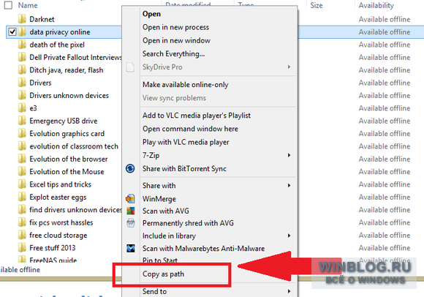Click the Darknet folder icon

pos(22,19)
